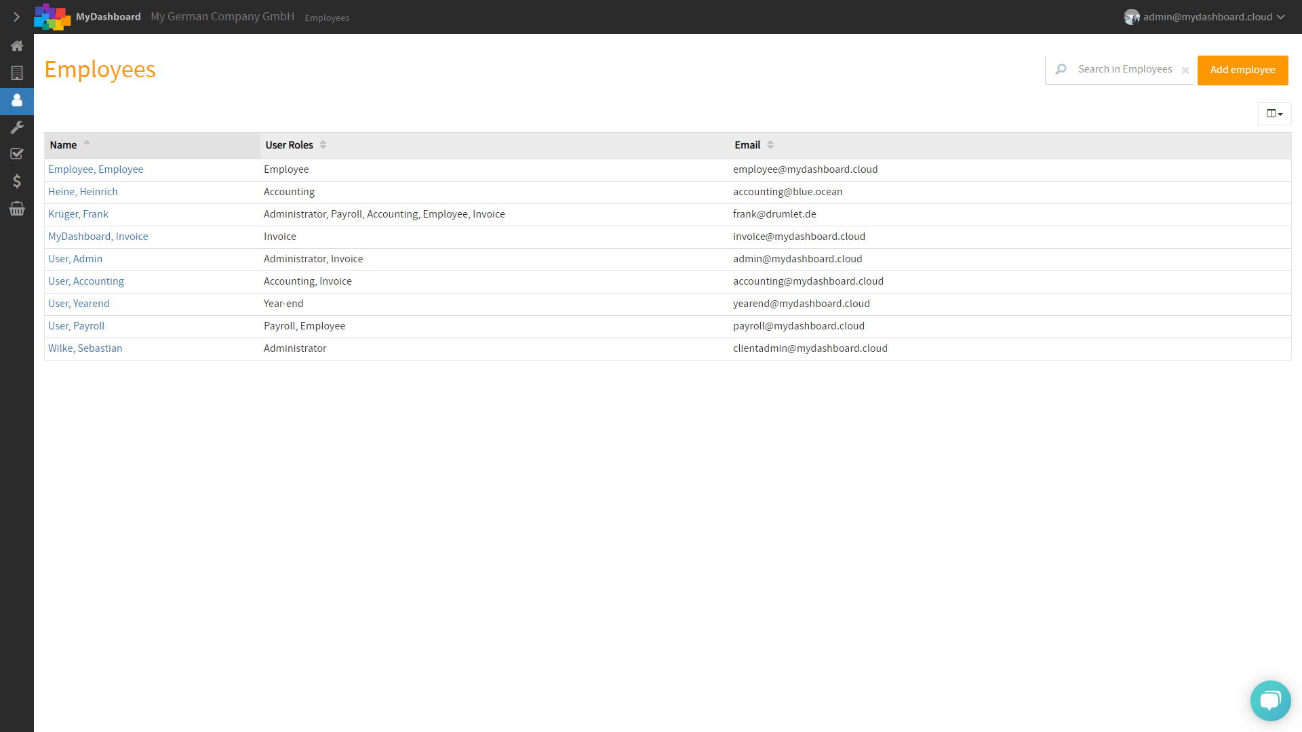Viewport: 1302px width, 732px height.
Task: Open employee Heine, Heinrich
Action: click(x=83, y=192)
